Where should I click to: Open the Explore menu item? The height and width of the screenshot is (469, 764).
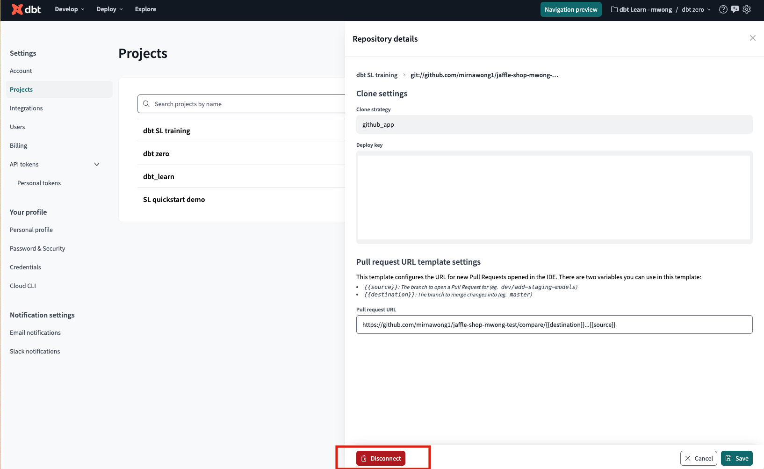pos(145,9)
